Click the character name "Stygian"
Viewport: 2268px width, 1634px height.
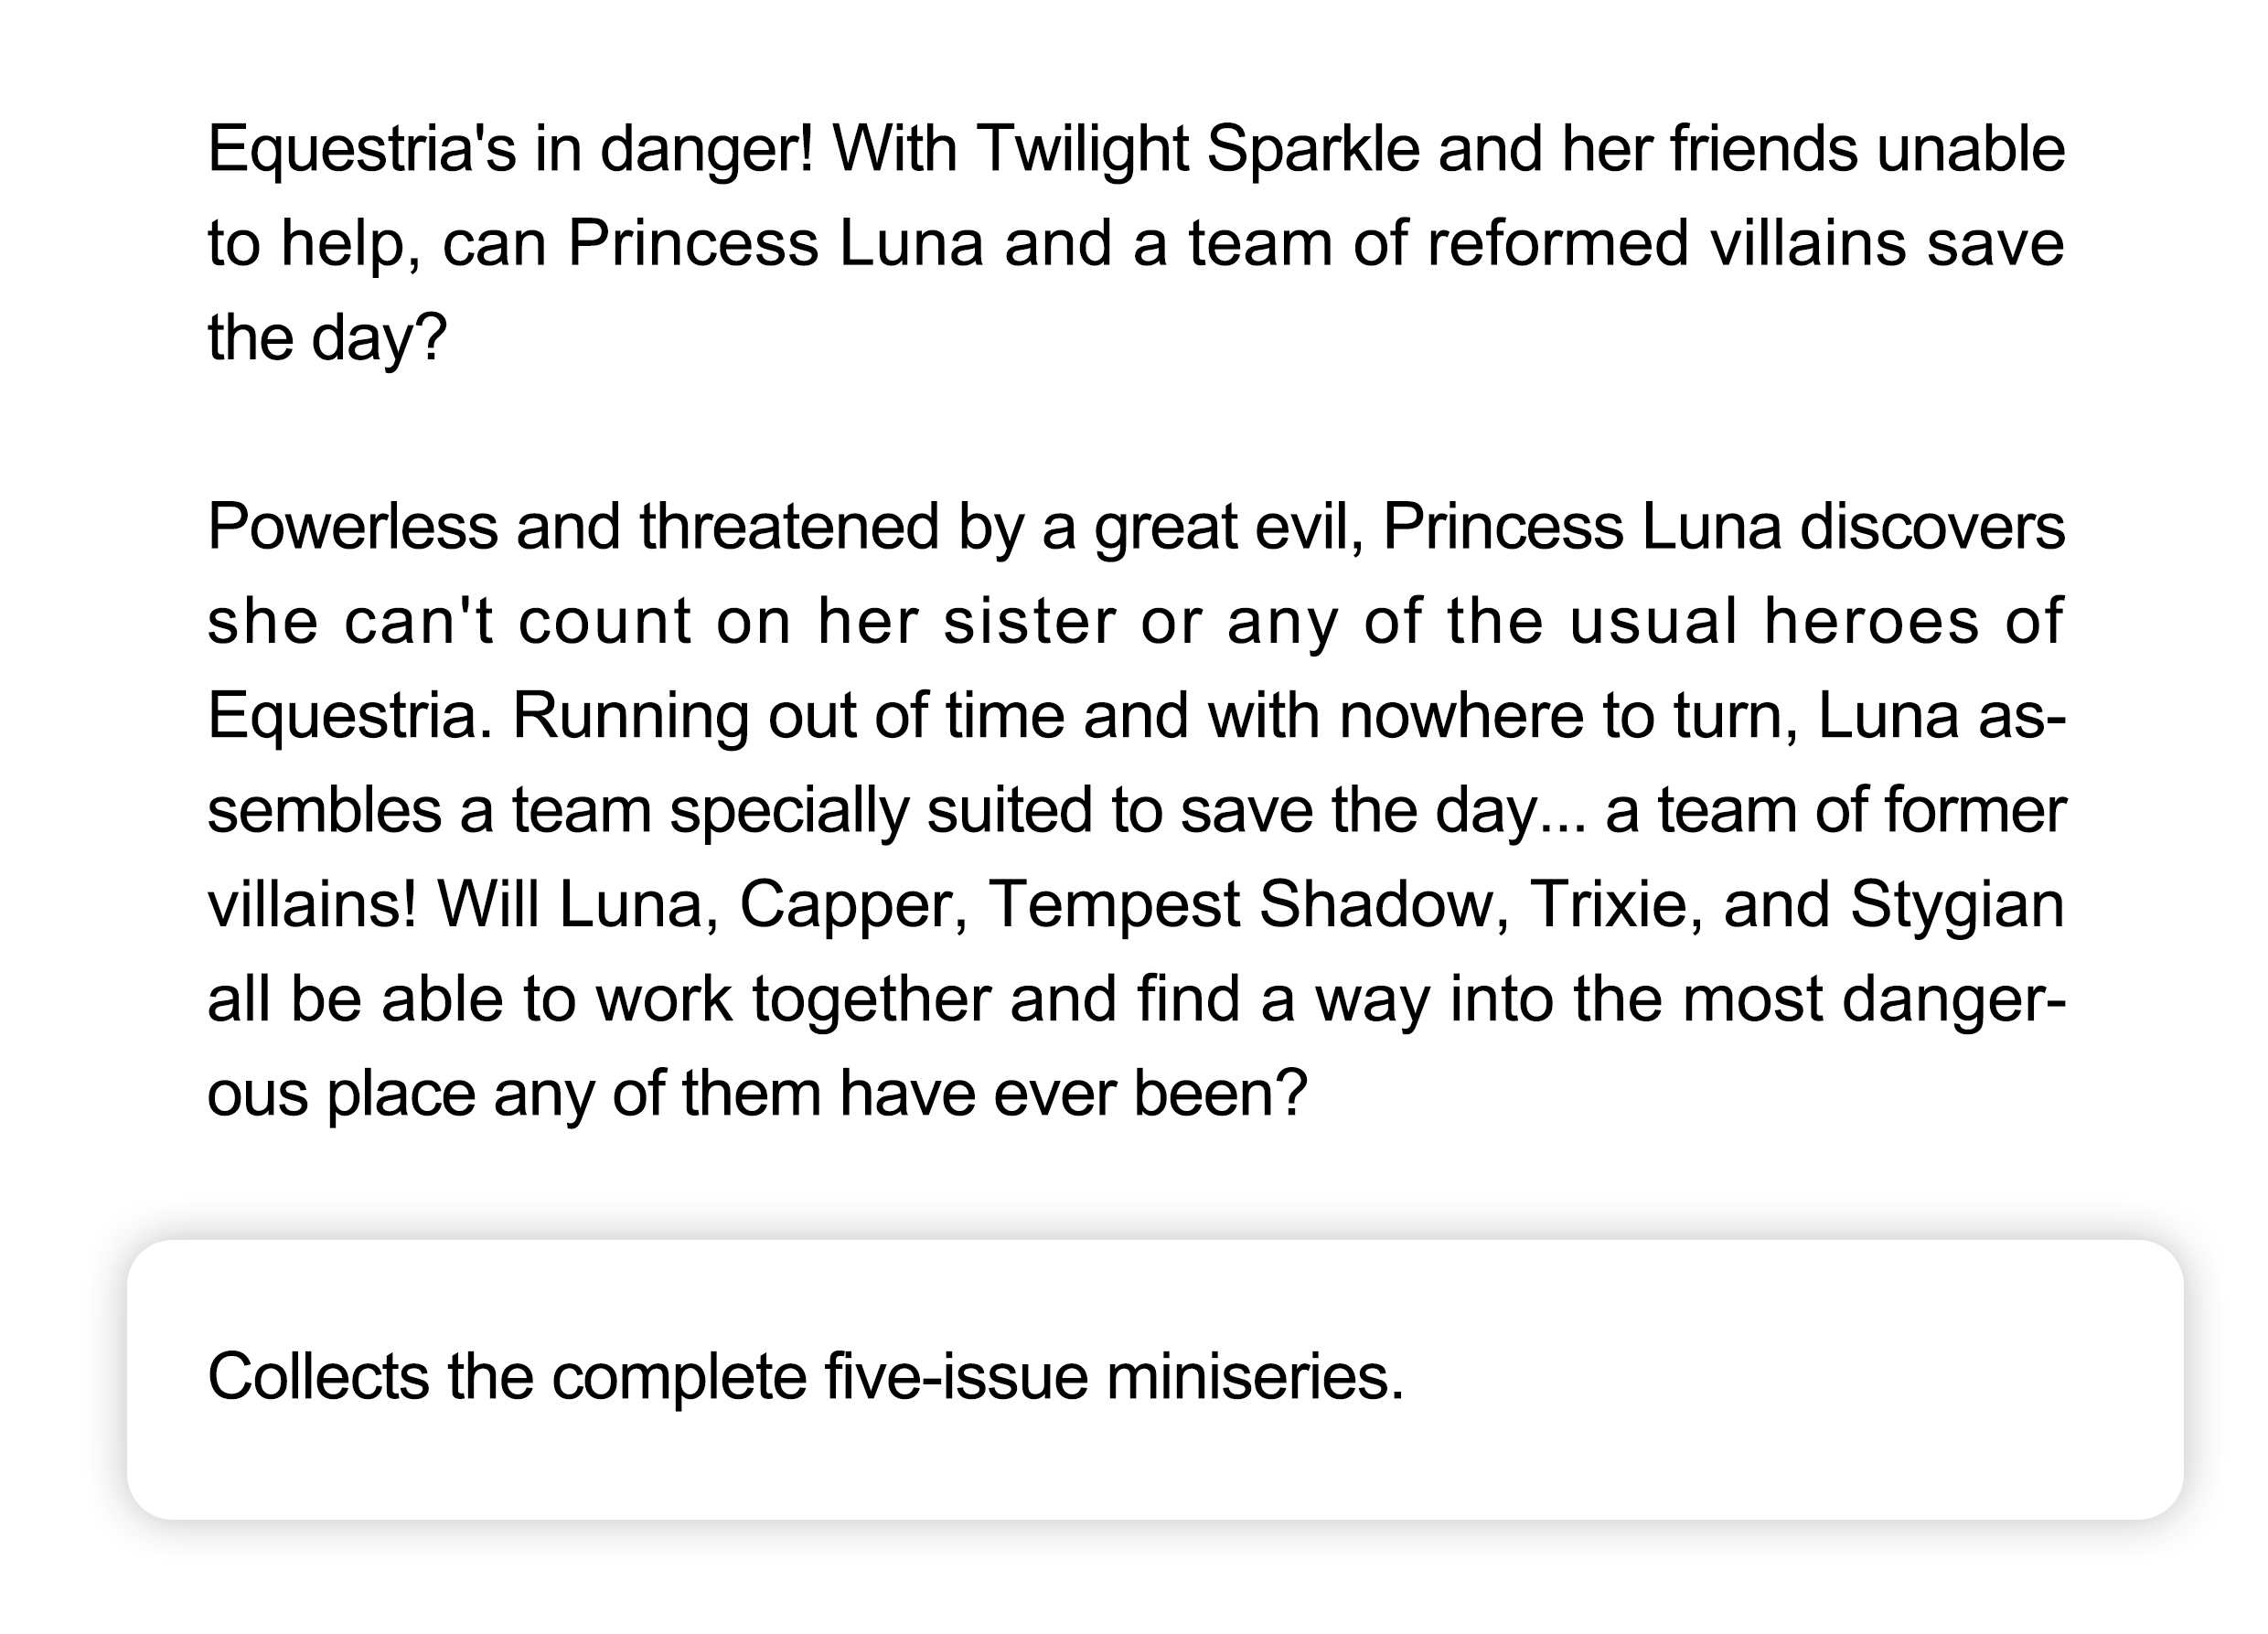point(1956,905)
